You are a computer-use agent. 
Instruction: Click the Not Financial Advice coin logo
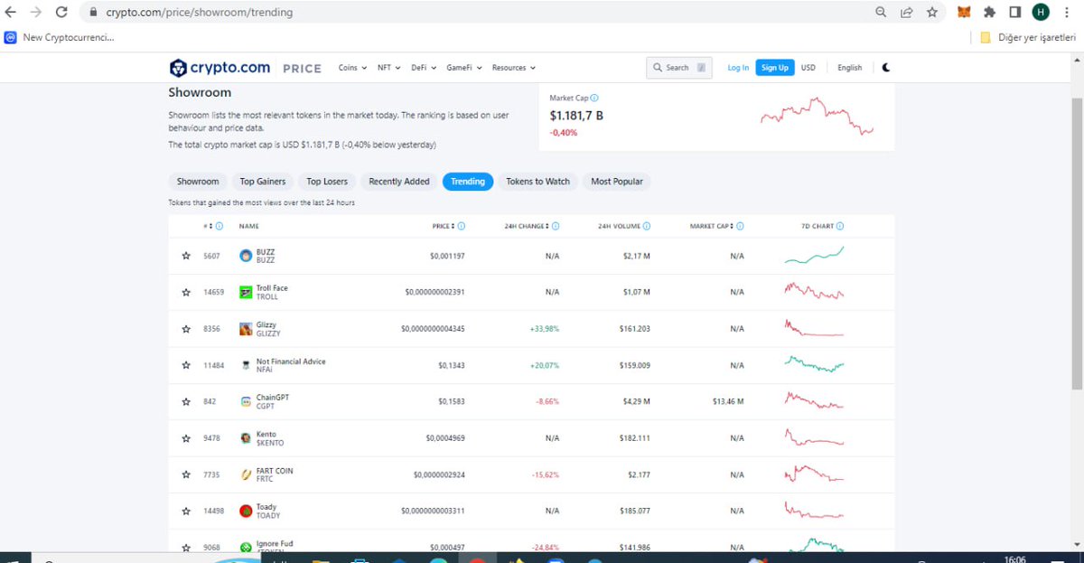point(246,365)
